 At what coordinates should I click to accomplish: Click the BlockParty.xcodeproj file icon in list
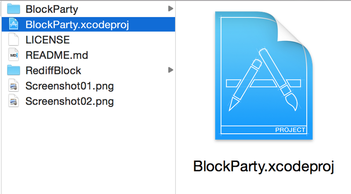point(14,24)
